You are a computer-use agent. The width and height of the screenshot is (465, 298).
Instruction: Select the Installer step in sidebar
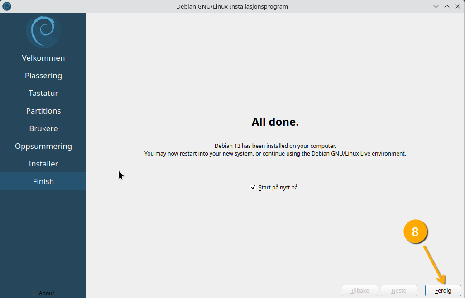(x=43, y=164)
